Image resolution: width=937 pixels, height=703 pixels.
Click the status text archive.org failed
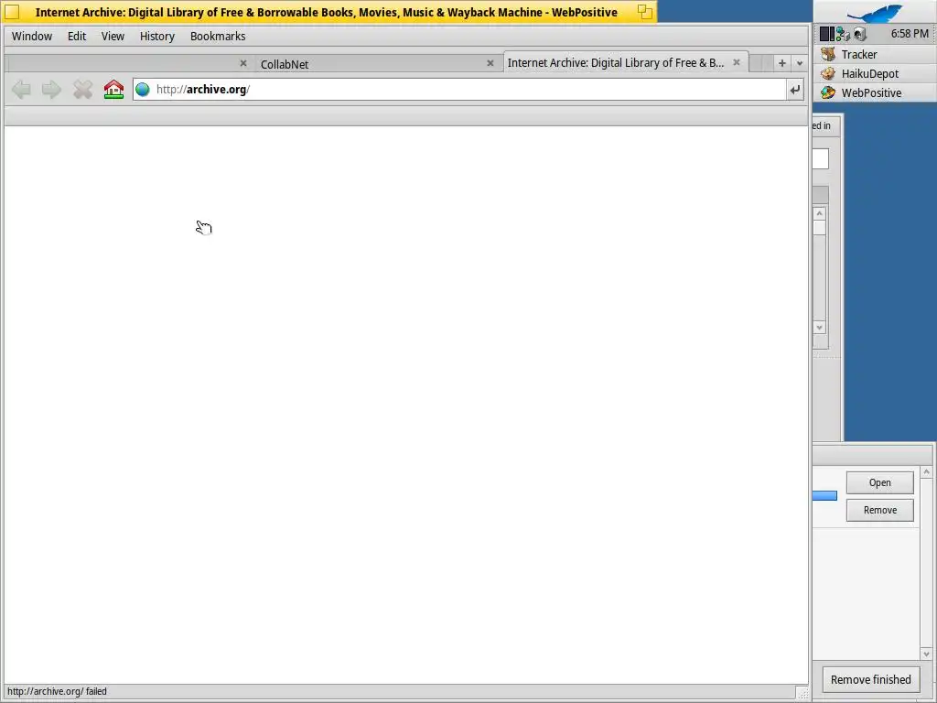point(57,691)
